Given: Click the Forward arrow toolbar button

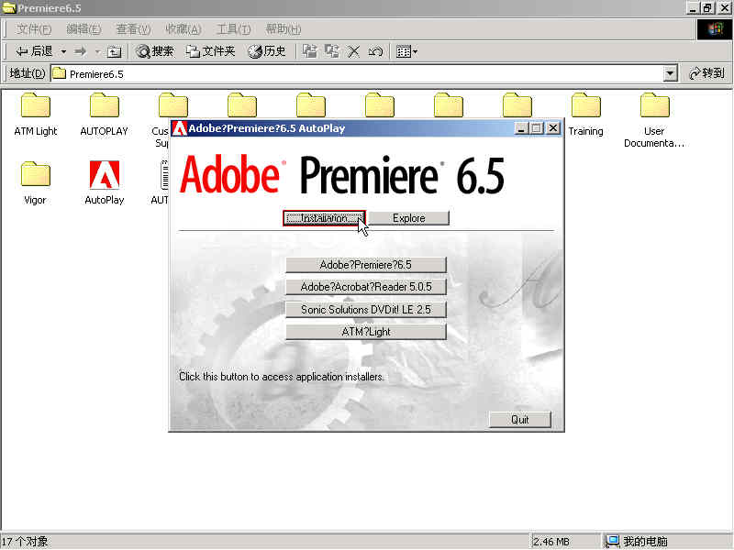Looking at the screenshot, I should click(x=81, y=51).
